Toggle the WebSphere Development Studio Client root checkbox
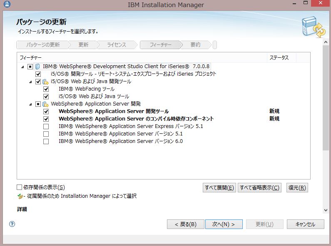This screenshot has width=331, height=246. click(30, 67)
